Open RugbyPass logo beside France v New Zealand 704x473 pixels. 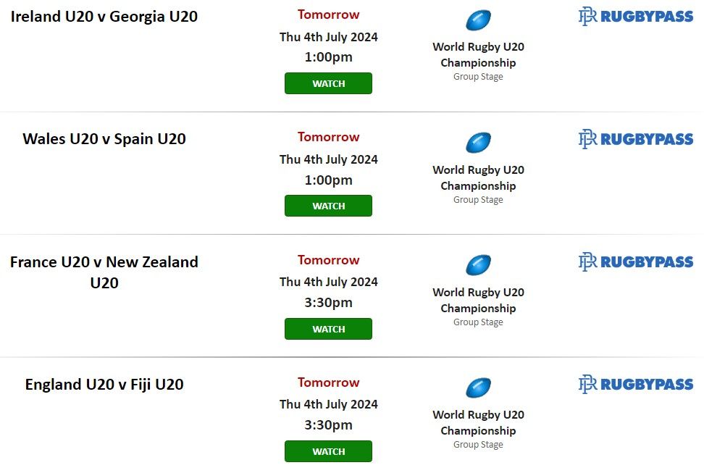(636, 261)
